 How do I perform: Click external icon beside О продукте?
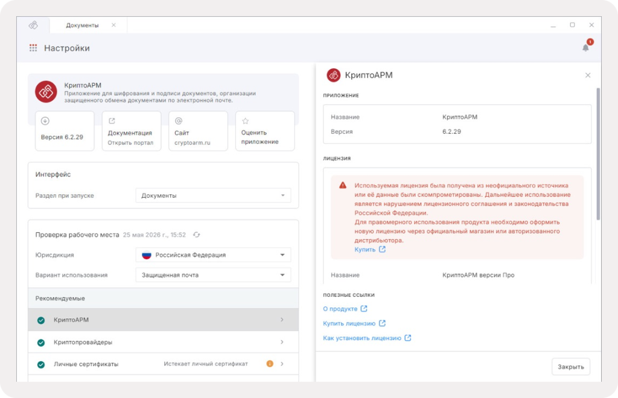364,309
